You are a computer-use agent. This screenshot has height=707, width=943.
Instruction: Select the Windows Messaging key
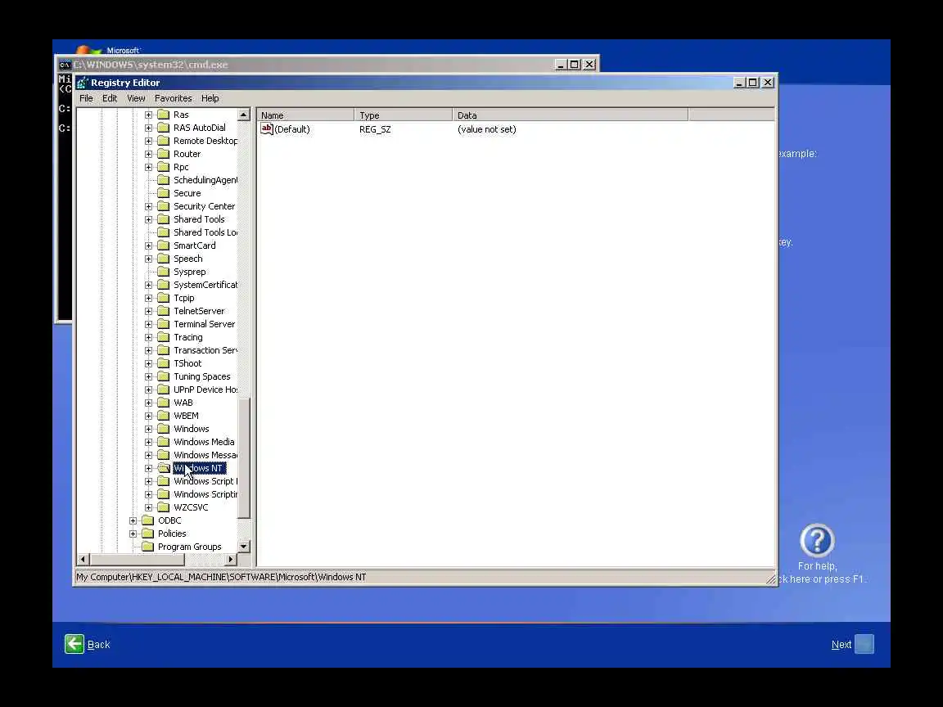(205, 455)
